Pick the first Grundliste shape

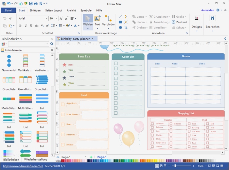coord(9,83)
